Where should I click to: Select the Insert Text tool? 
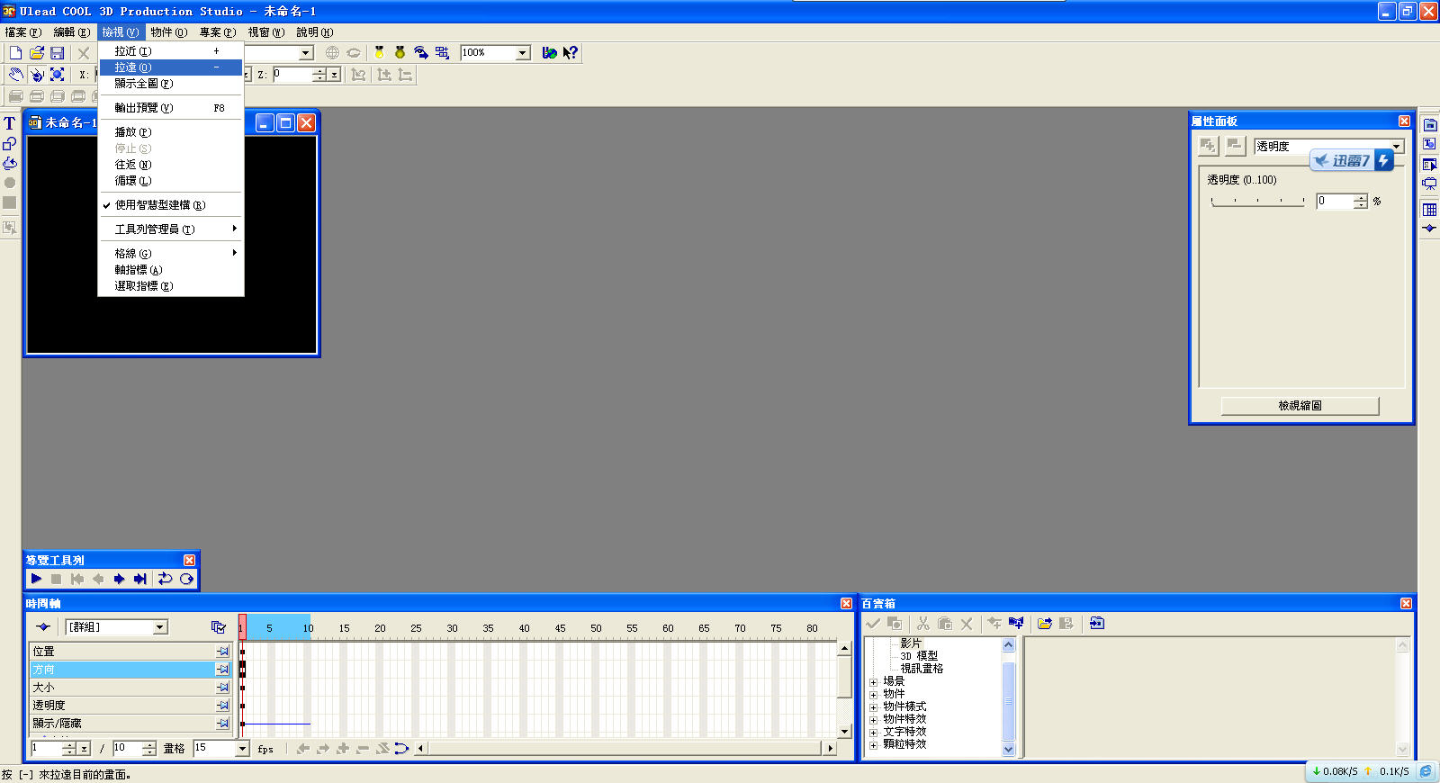tap(10, 123)
